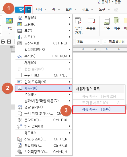Click the 표 table grid icon
Viewport: 127px width, 157px height.
pos(19,31)
